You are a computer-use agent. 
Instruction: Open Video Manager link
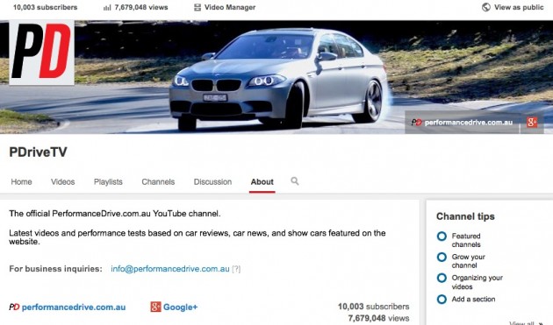pos(230,7)
